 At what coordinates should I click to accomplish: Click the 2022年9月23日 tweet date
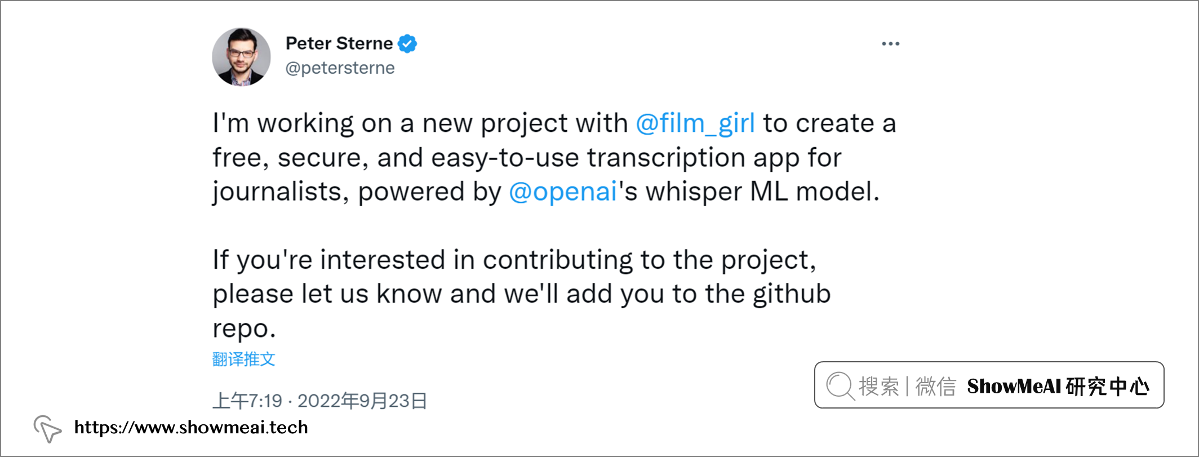[x=362, y=401]
